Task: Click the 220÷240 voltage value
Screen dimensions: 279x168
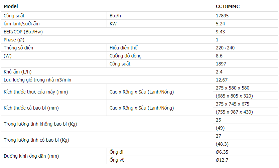Action: 225,48
